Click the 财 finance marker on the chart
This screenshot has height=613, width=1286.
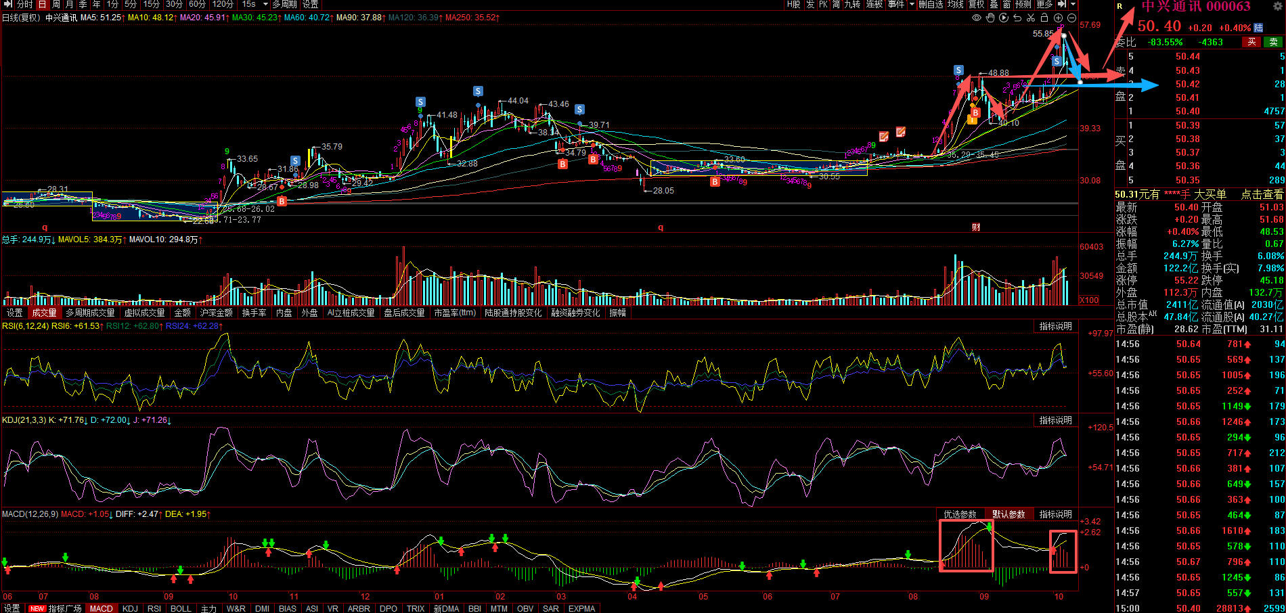[976, 227]
